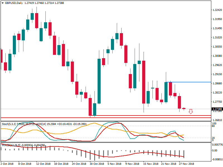Open the chart menu triangle beside GBPUSD,Daily
The width and height of the screenshot is (223, 167).
pos(3,3)
